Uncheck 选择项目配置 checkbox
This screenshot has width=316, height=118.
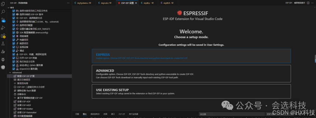click(14, 25)
